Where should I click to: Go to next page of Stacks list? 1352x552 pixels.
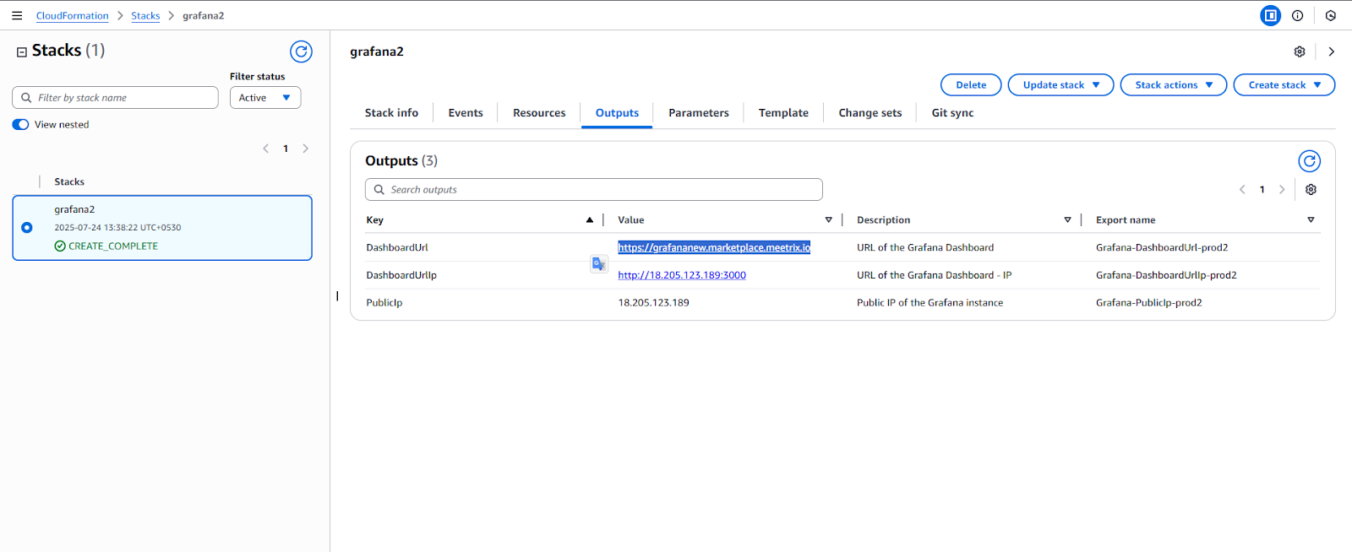(x=305, y=149)
